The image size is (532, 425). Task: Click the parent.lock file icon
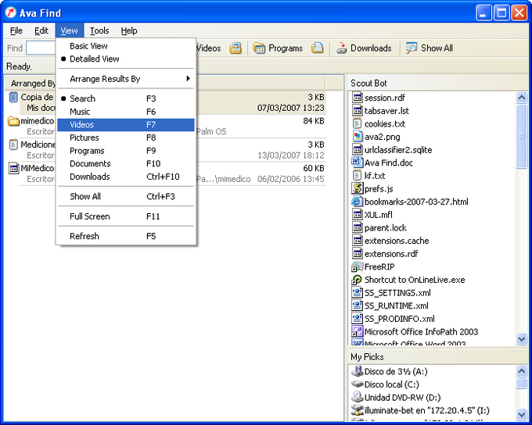[x=357, y=227]
